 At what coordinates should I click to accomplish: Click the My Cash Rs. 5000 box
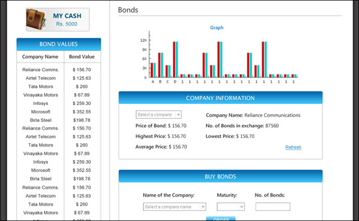[x=57, y=20]
